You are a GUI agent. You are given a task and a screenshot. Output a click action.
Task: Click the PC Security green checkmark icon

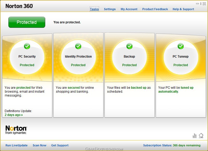27,46
